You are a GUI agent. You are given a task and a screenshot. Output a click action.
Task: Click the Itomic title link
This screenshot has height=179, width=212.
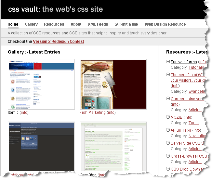13,113
